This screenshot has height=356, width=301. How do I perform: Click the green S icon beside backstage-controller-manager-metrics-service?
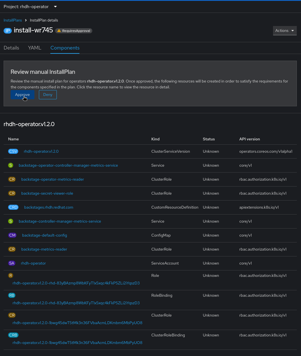click(x=11, y=221)
